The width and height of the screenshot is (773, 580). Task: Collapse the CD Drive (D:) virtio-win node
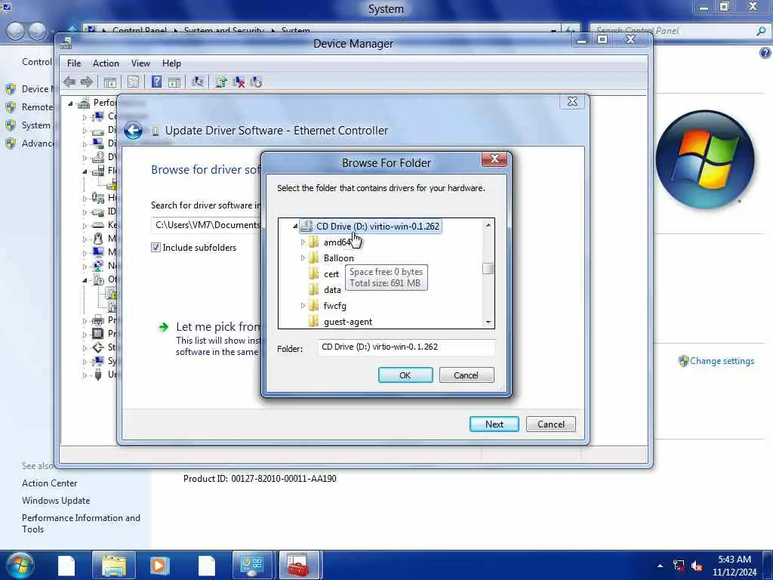pos(295,227)
